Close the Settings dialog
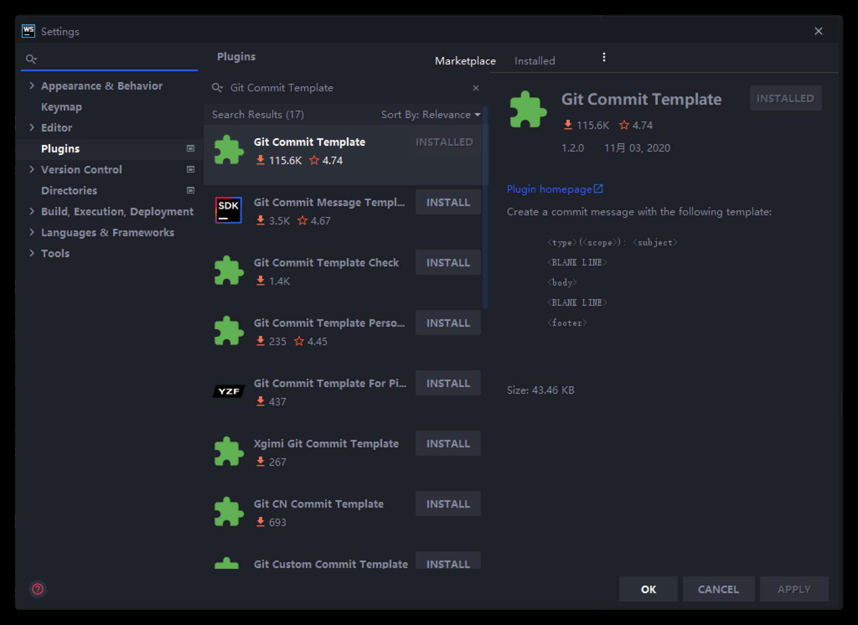The image size is (858, 625). click(818, 31)
